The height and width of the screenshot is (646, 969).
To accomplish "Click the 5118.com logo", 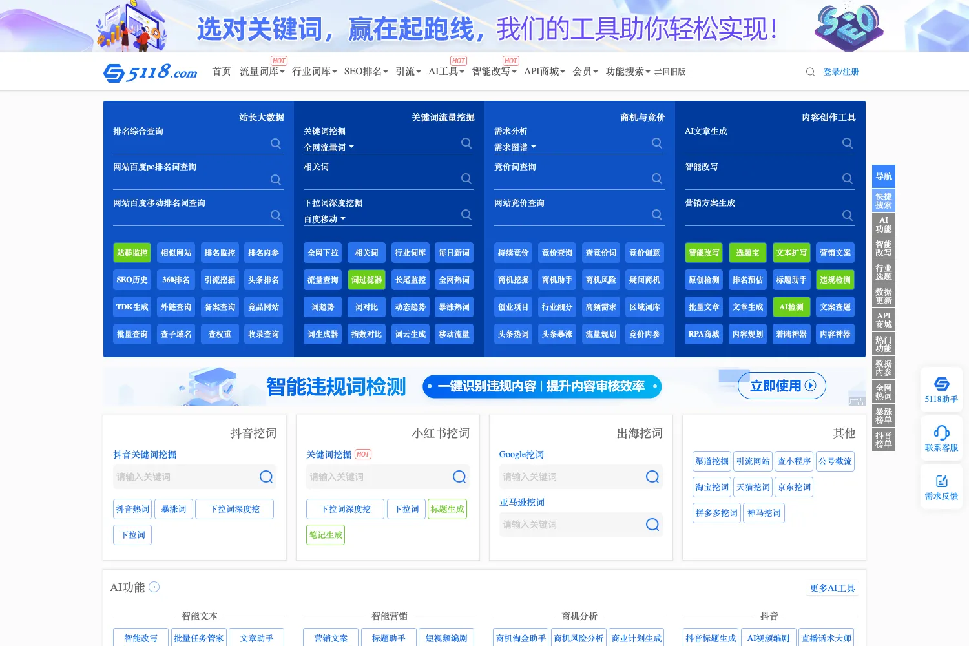I will pyautogui.click(x=151, y=72).
